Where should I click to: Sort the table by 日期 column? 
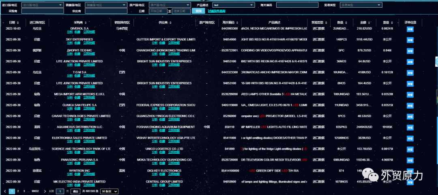18,23
